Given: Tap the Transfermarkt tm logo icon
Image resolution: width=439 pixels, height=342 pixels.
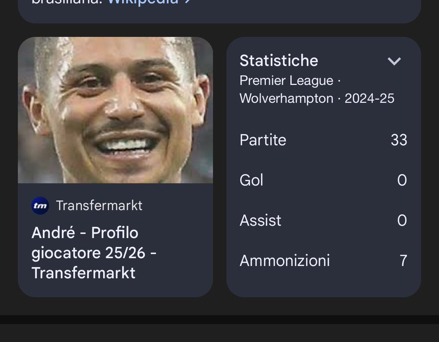Looking at the screenshot, I should click(x=40, y=206).
